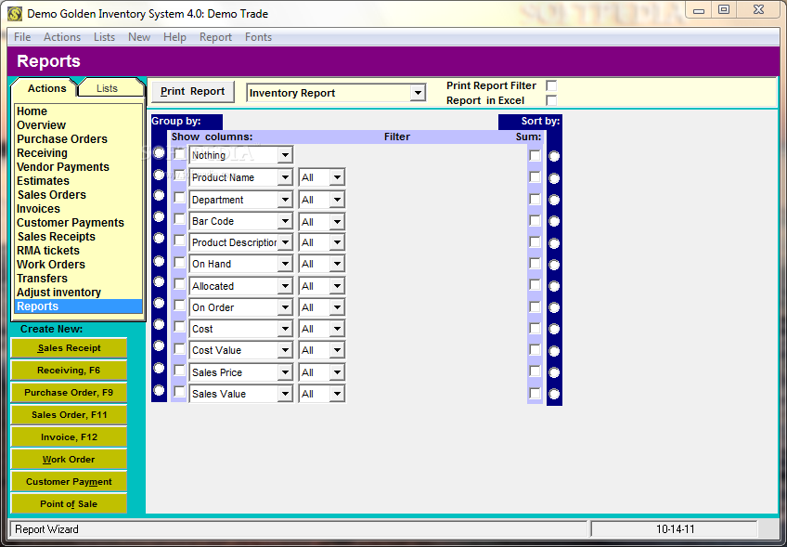Open Transfers in Actions list
The image size is (787, 547).
point(78,279)
